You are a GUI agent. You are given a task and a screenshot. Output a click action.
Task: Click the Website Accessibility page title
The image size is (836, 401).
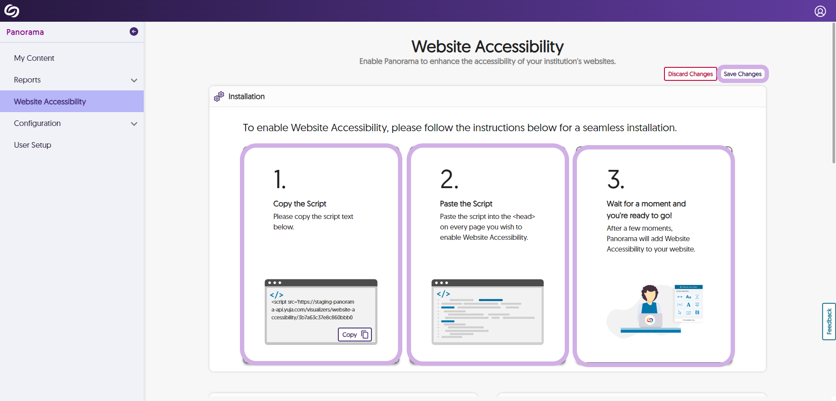coord(488,46)
